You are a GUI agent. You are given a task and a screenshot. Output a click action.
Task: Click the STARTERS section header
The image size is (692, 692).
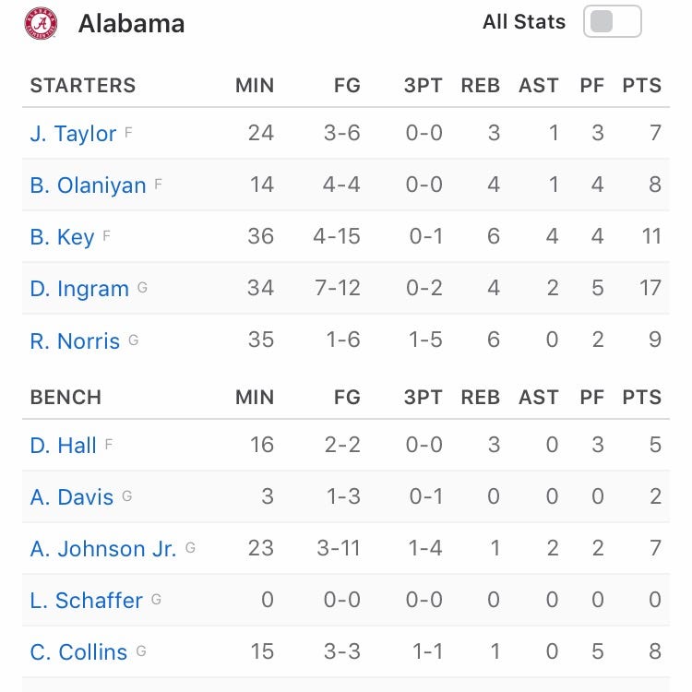83,86
